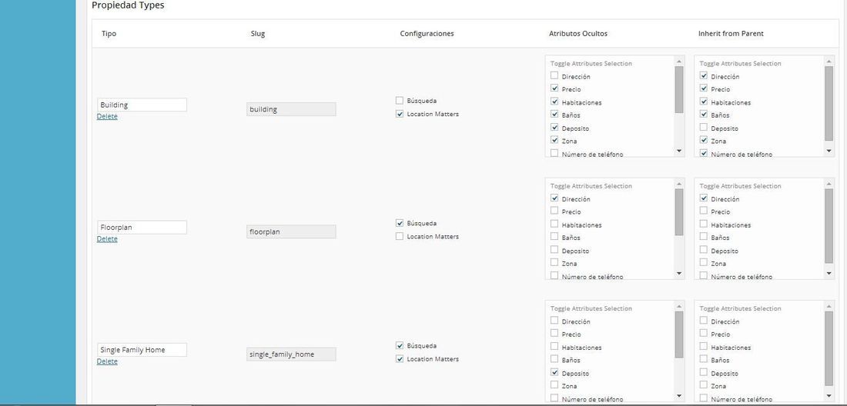
Task: Click the Building type name field
Action: point(142,105)
